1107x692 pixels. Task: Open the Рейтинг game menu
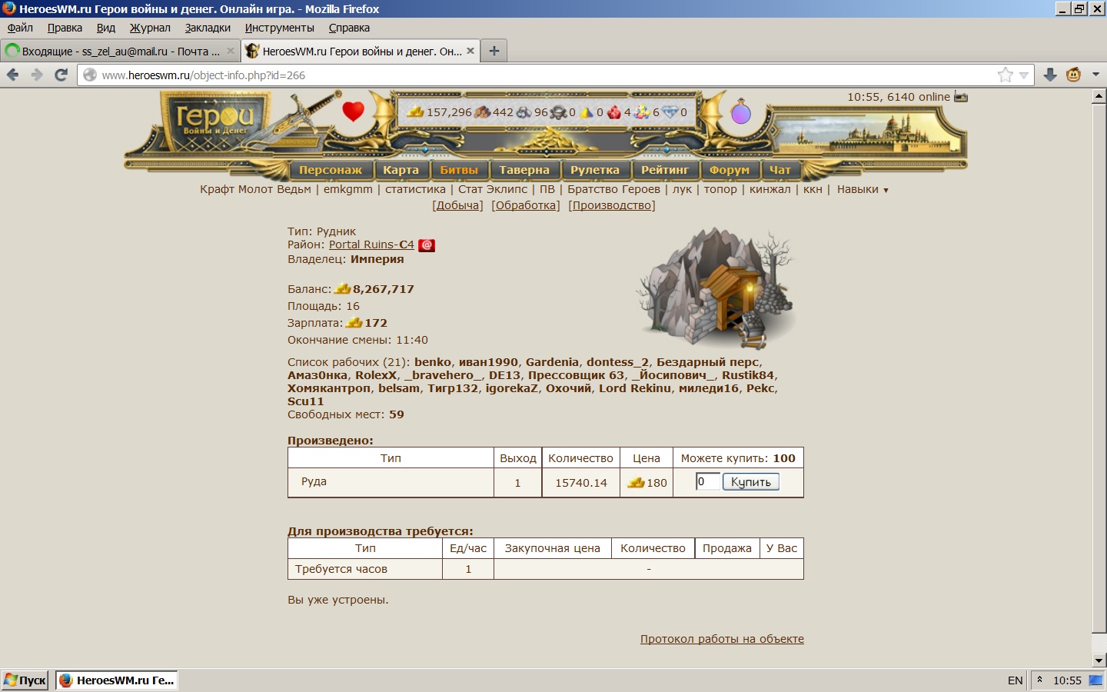pyautogui.click(x=665, y=170)
